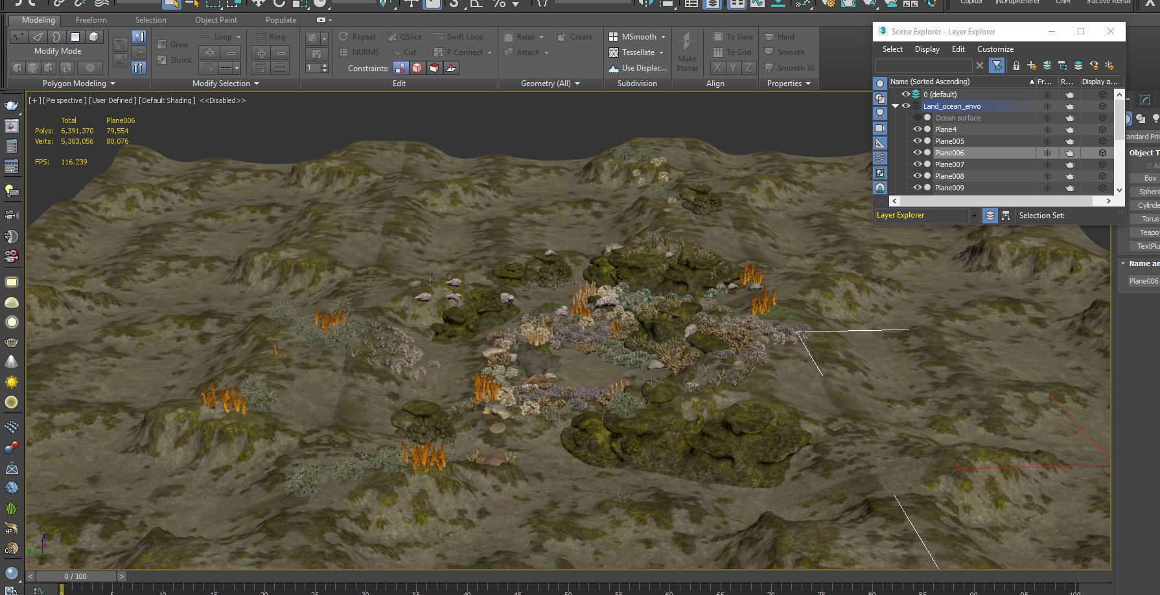Set constraint to None icon
The width and height of the screenshot is (1160, 595).
(401, 68)
